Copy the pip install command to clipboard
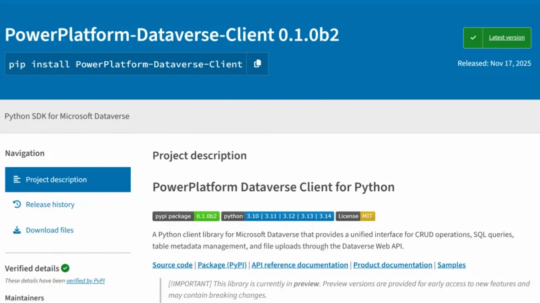Screen dimensions: 540x303 click(257, 64)
